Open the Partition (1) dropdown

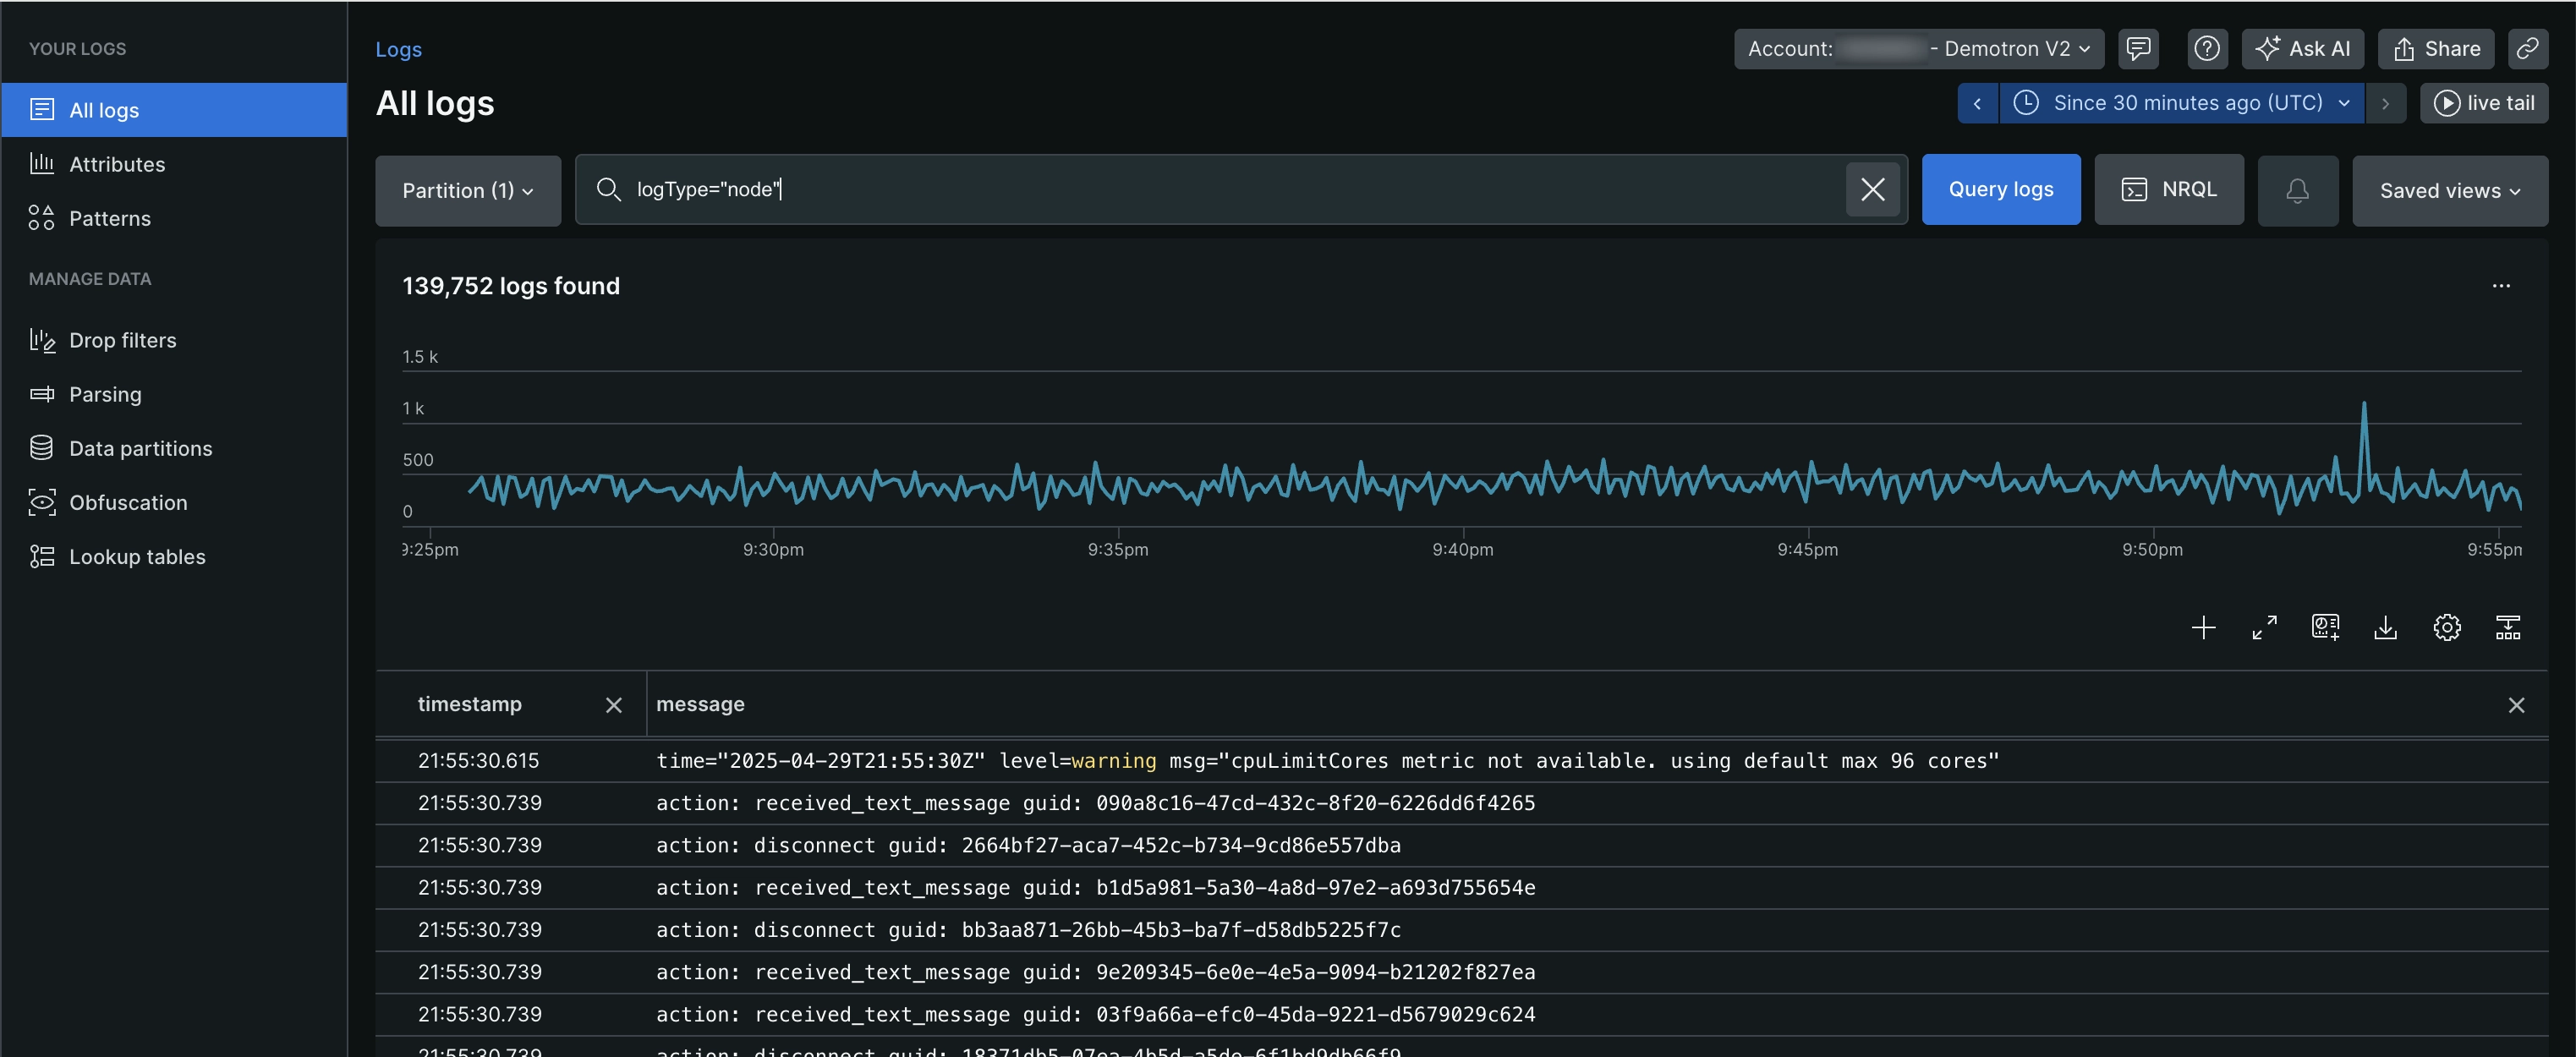coord(467,190)
